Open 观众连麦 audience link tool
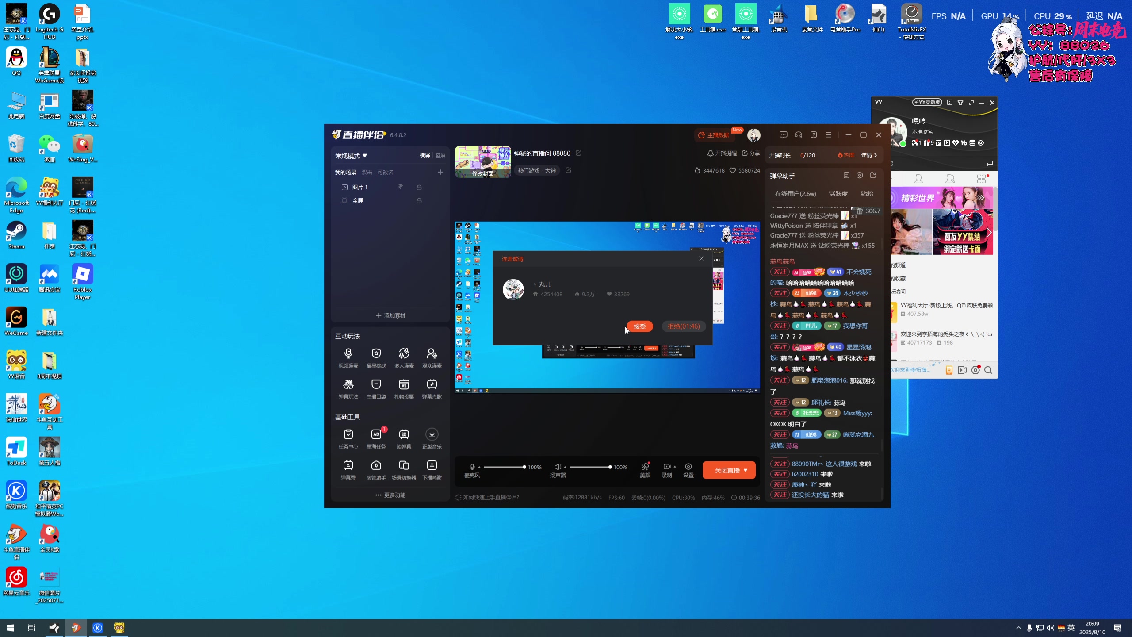The height and width of the screenshot is (637, 1132). (x=432, y=358)
